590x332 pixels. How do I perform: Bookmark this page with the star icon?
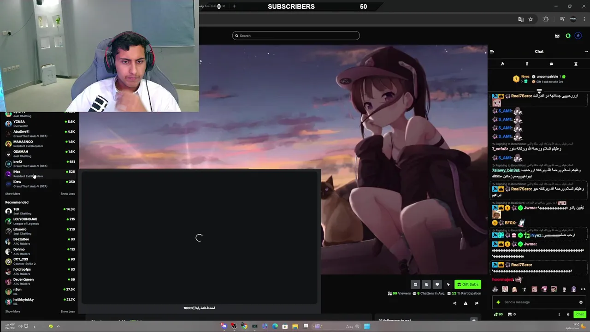[531, 19]
